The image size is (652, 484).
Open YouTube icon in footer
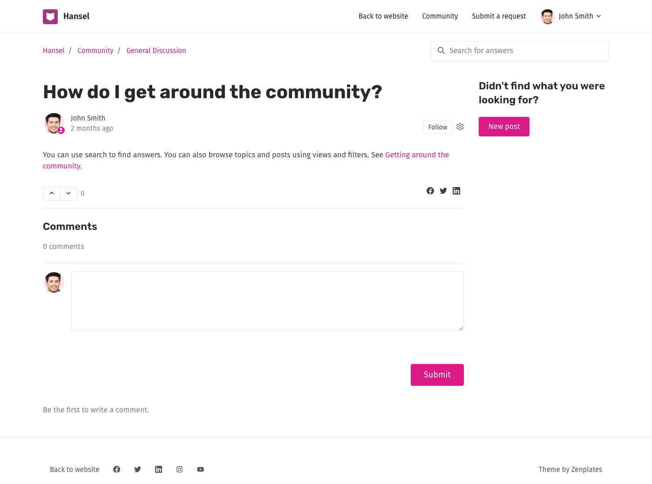200,469
